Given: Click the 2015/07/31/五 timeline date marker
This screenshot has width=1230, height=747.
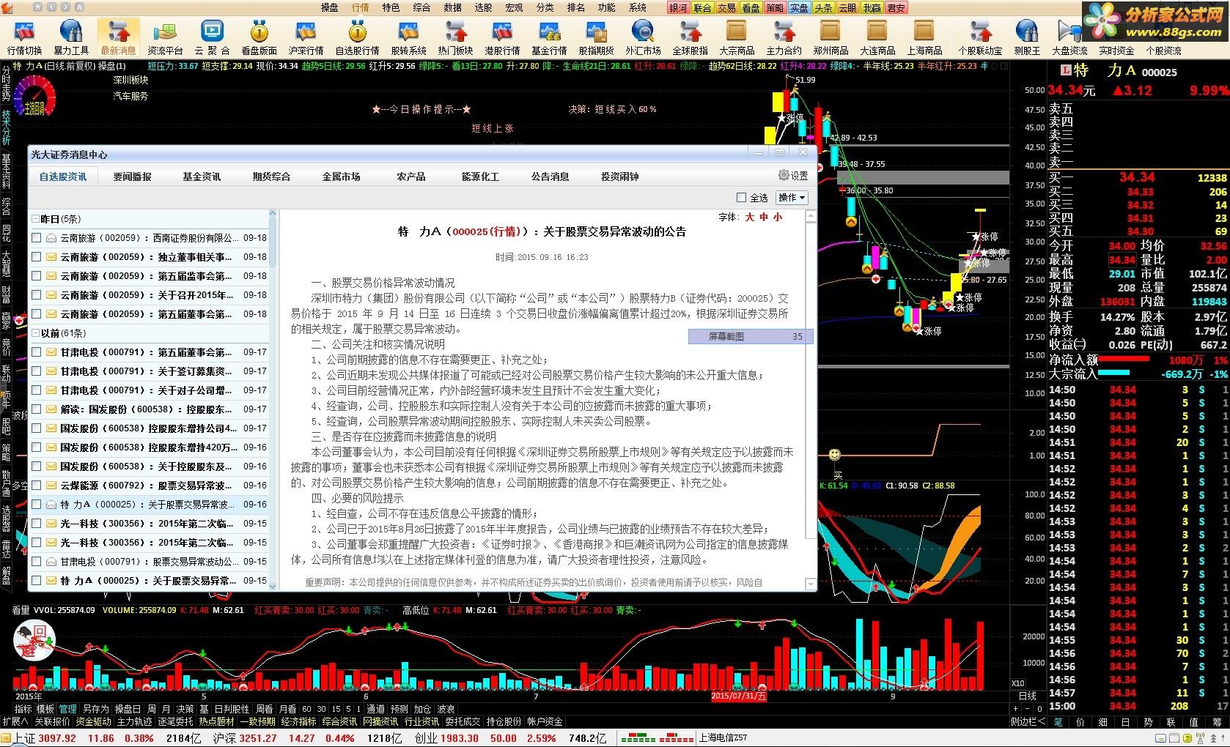Looking at the screenshot, I should (738, 696).
